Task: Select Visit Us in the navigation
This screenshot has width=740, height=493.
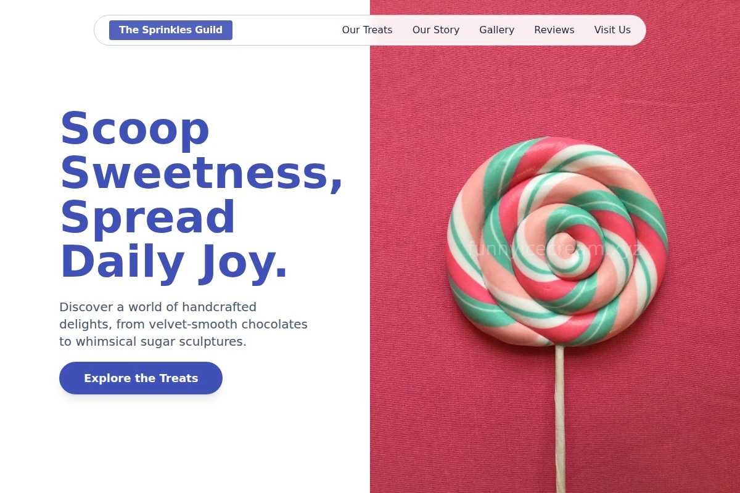Action: coord(612,30)
